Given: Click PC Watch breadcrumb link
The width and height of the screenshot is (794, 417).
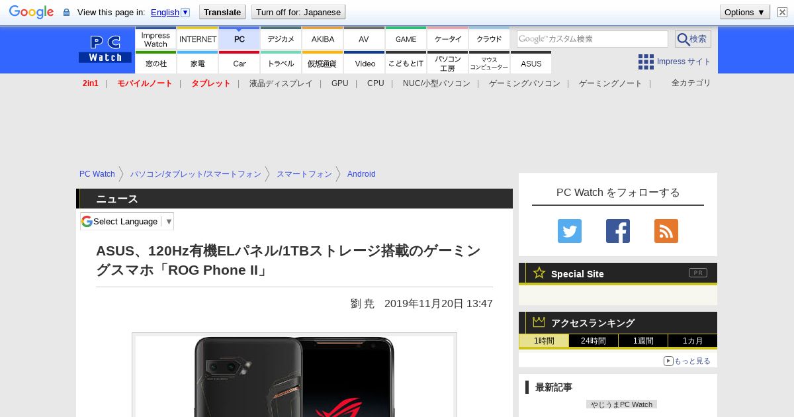Looking at the screenshot, I should click(97, 174).
